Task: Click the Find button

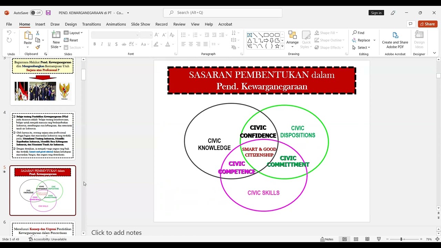Action: (x=358, y=33)
